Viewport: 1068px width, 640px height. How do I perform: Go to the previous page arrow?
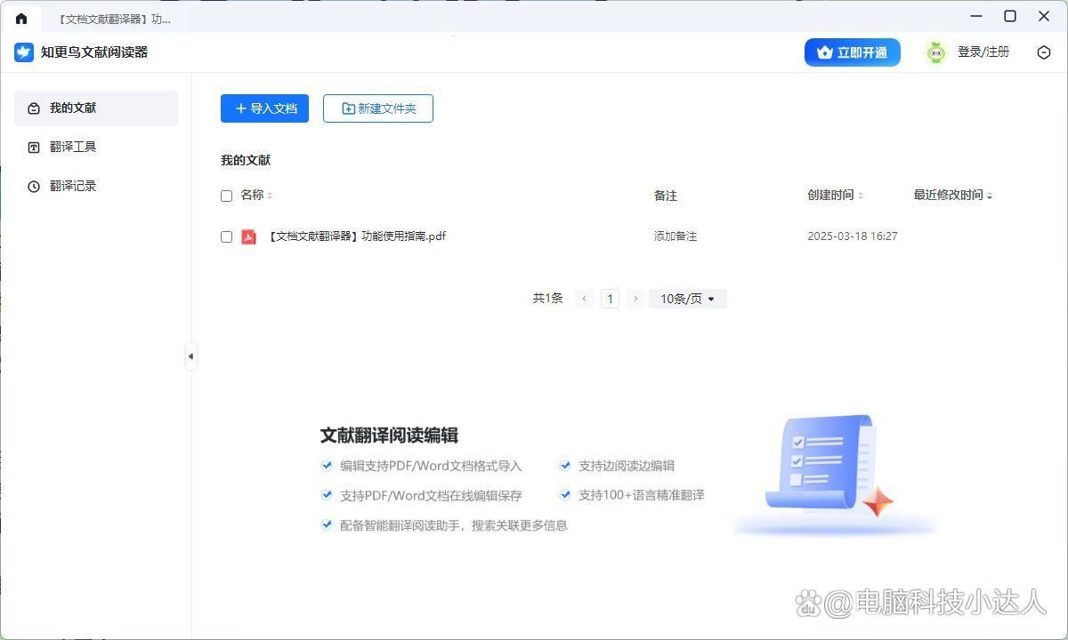click(x=584, y=299)
